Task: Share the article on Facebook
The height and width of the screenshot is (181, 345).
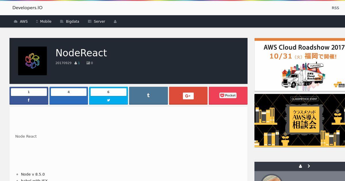Action: point(29,96)
